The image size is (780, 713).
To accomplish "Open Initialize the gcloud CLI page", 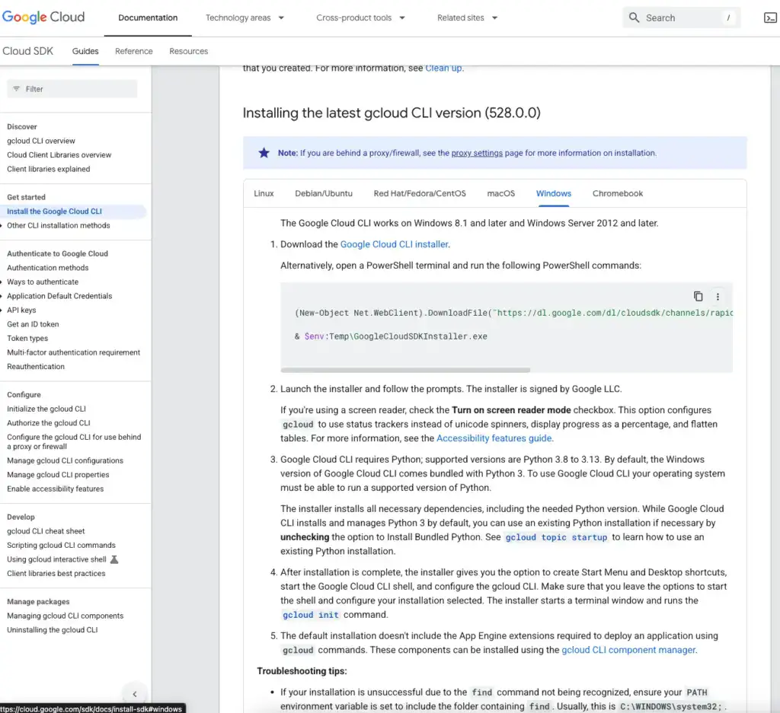I will [46, 409].
